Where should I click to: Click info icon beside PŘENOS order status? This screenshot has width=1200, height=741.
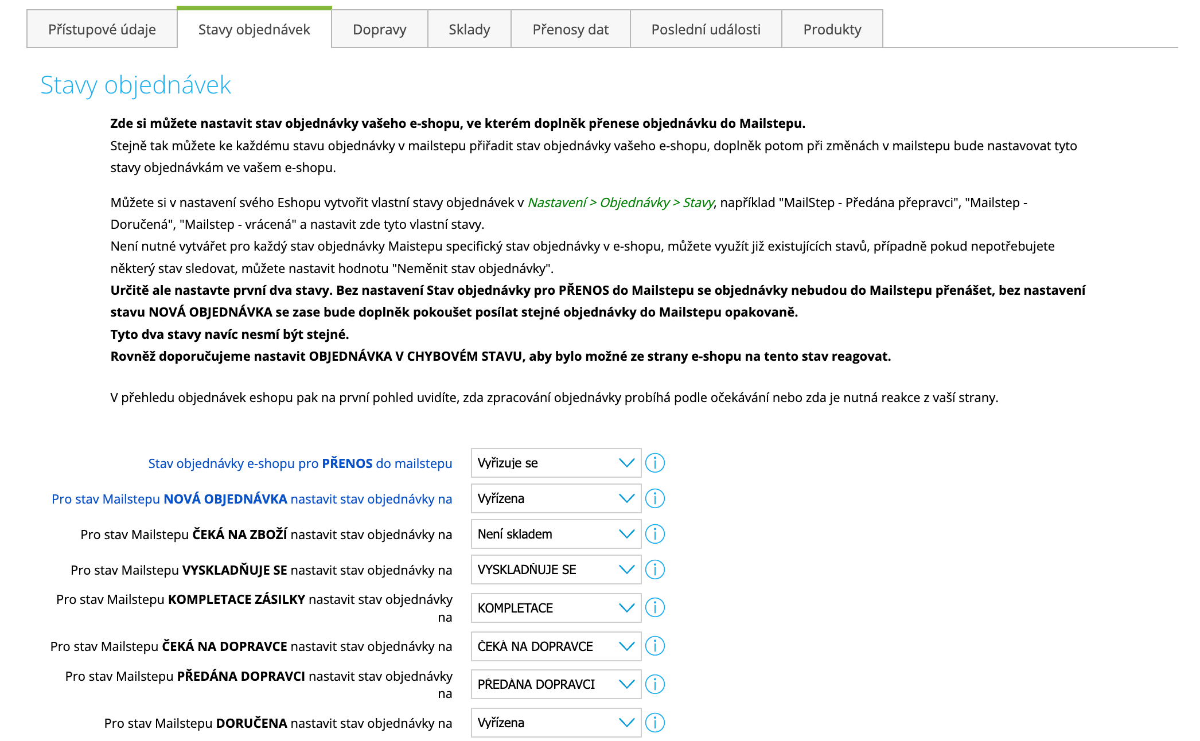654,463
